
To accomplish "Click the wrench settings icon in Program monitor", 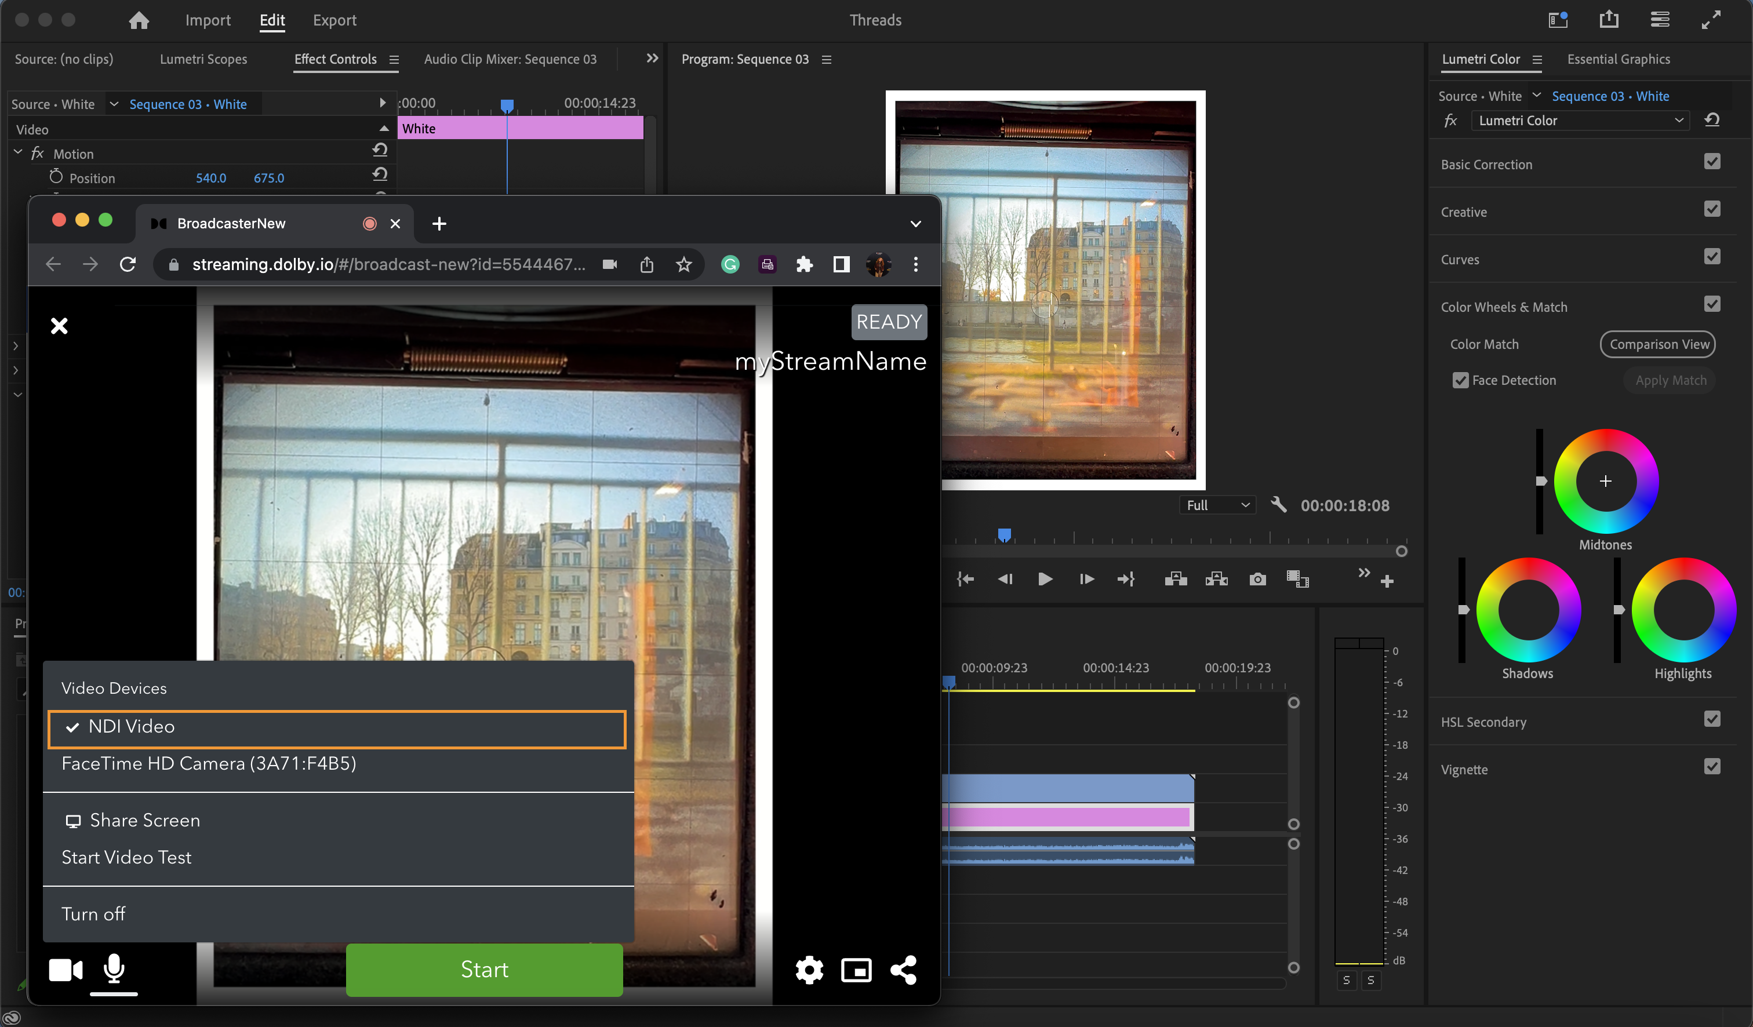I will tap(1278, 505).
